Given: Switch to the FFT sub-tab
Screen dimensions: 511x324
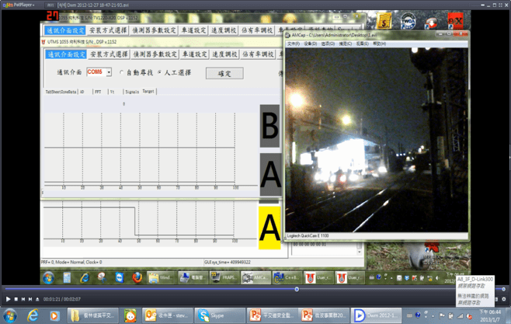Looking at the screenshot, I should 98,92.
